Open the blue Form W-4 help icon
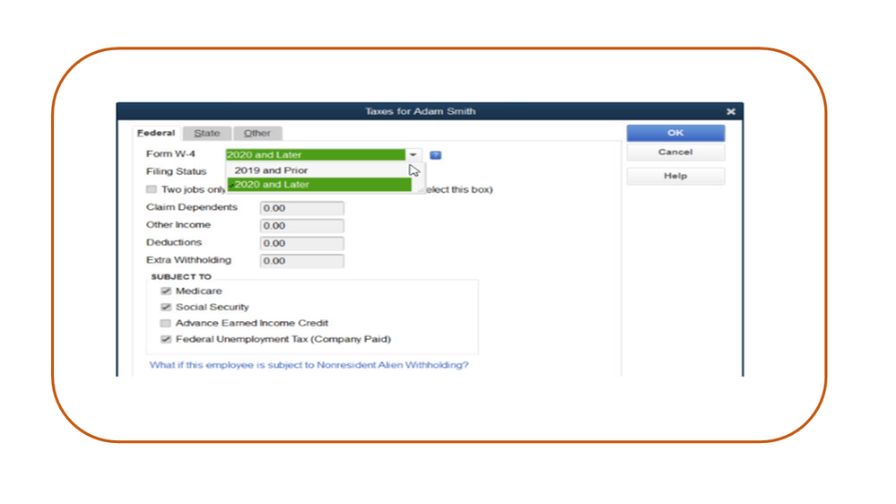The height and width of the screenshot is (504, 896). (x=435, y=155)
